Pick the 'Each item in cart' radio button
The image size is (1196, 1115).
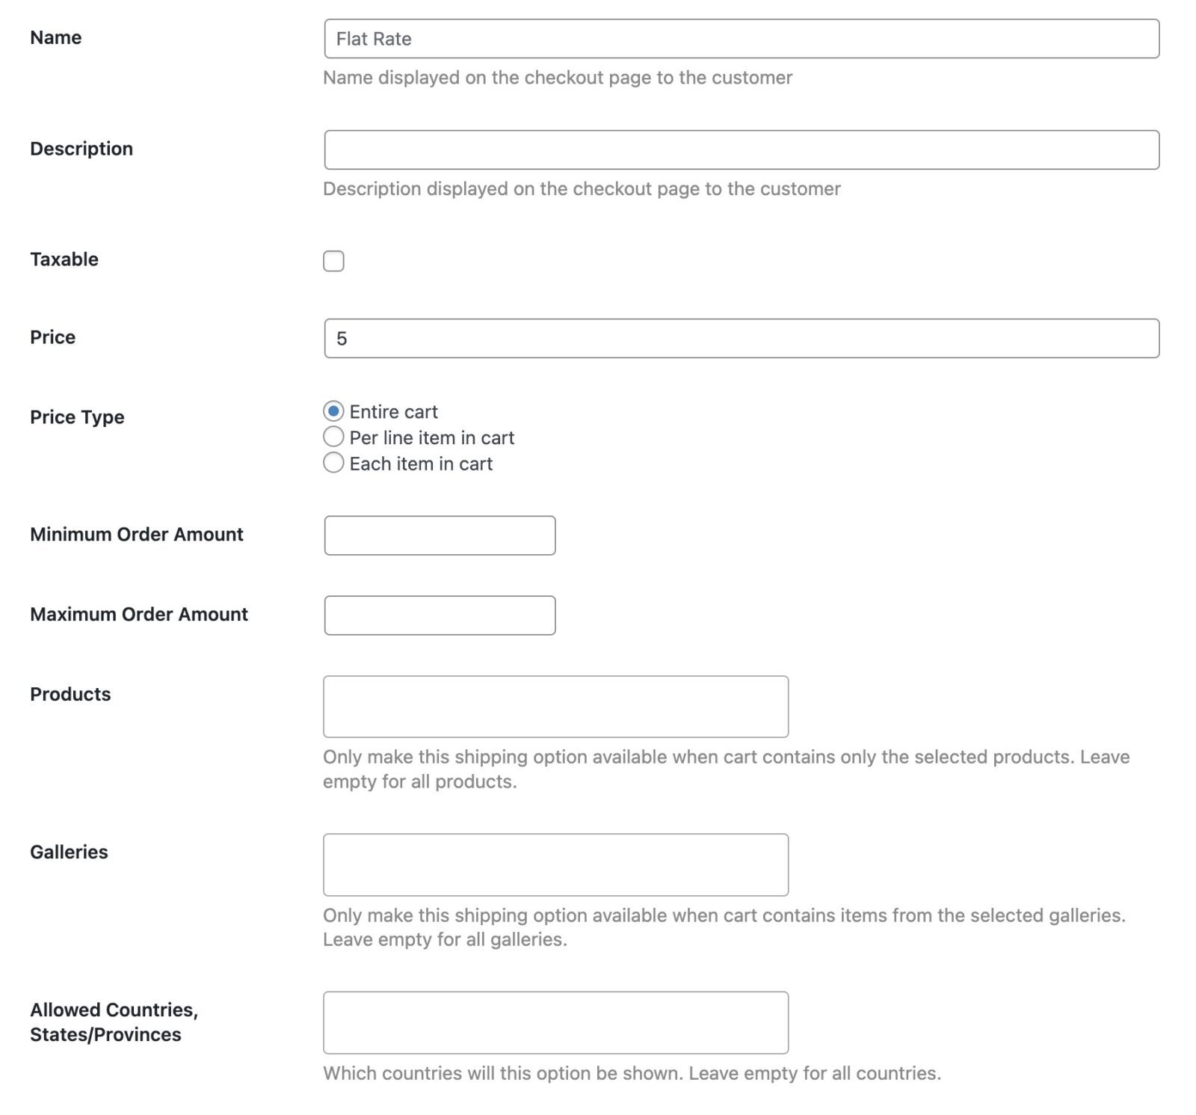click(x=333, y=463)
